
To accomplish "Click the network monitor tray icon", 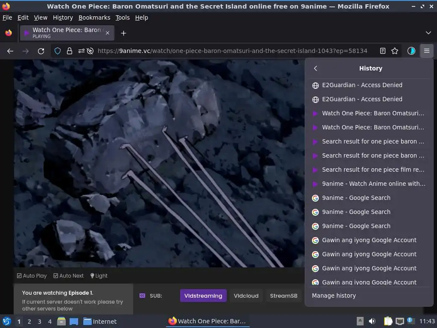I will [399, 321].
